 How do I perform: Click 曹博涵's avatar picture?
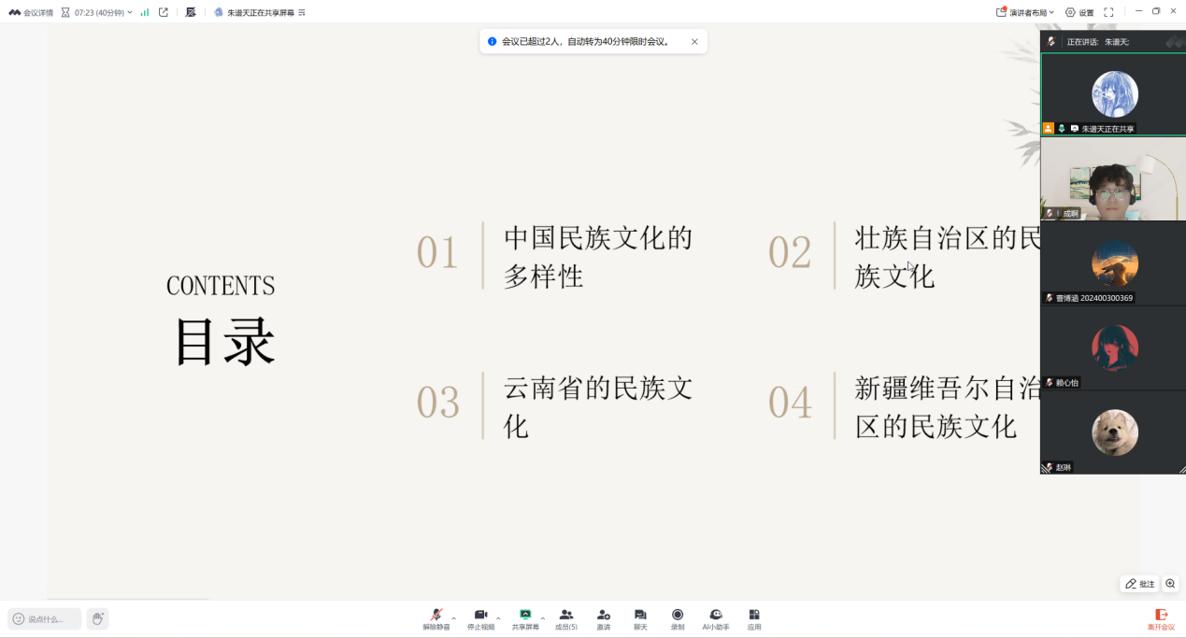click(1115, 262)
